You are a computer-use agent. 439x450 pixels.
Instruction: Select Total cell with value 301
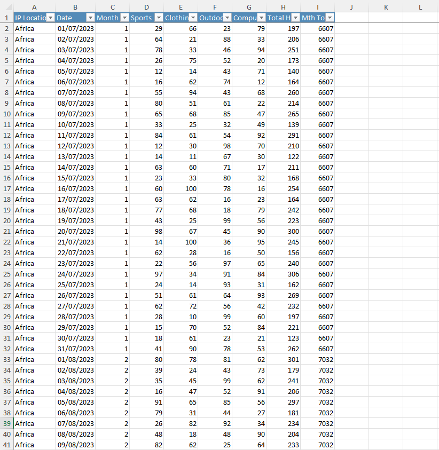(x=283, y=360)
